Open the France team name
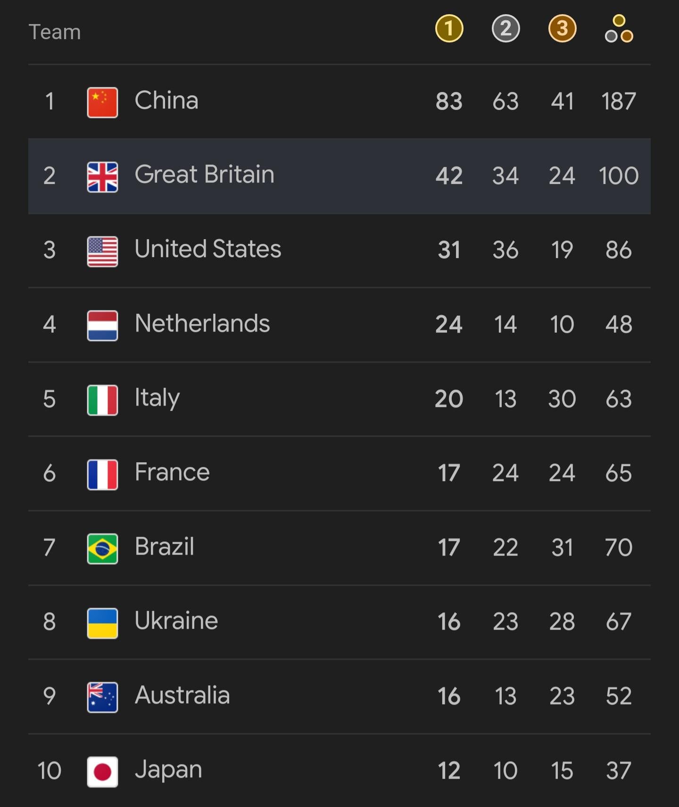This screenshot has height=807, width=679. click(x=172, y=472)
